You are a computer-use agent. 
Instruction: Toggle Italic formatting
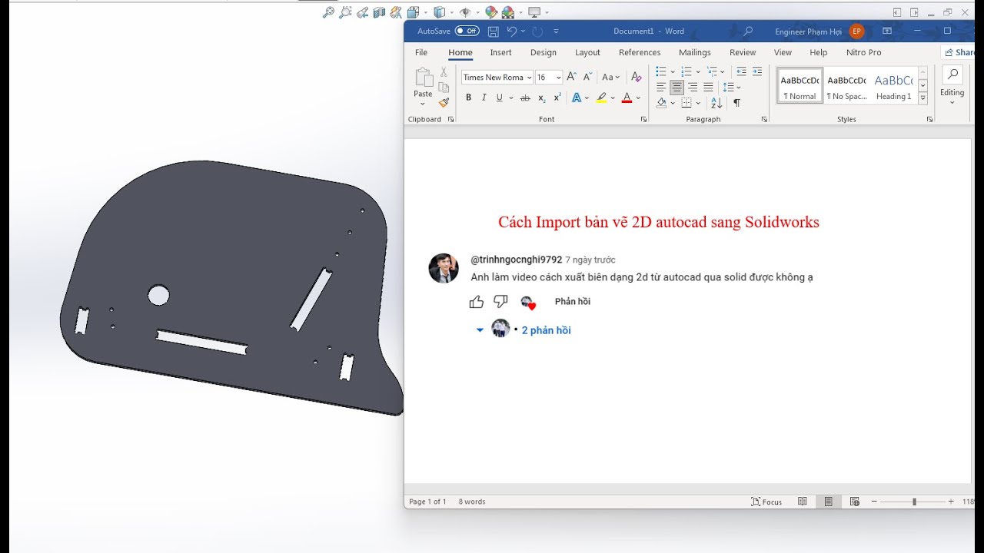coord(484,98)
